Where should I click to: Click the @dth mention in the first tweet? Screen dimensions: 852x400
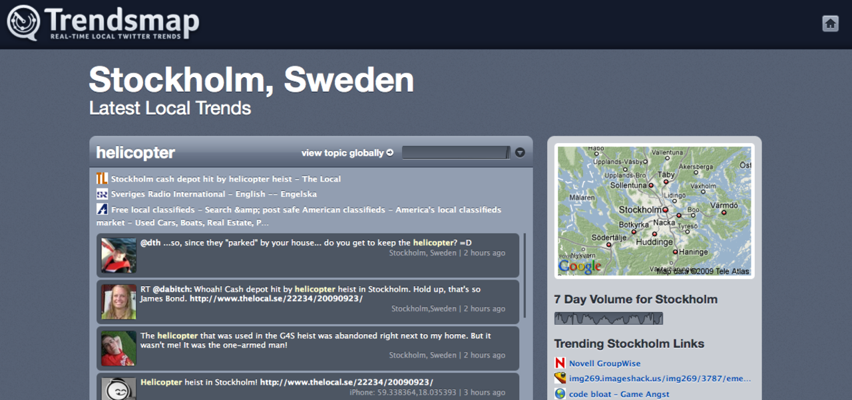coord(150,243)
